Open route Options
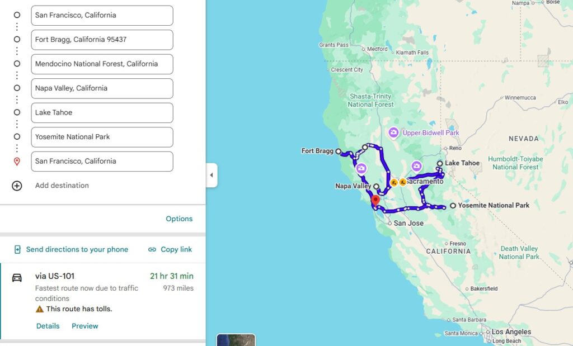The height and width of the screenshot is (346, 573). 179,219
